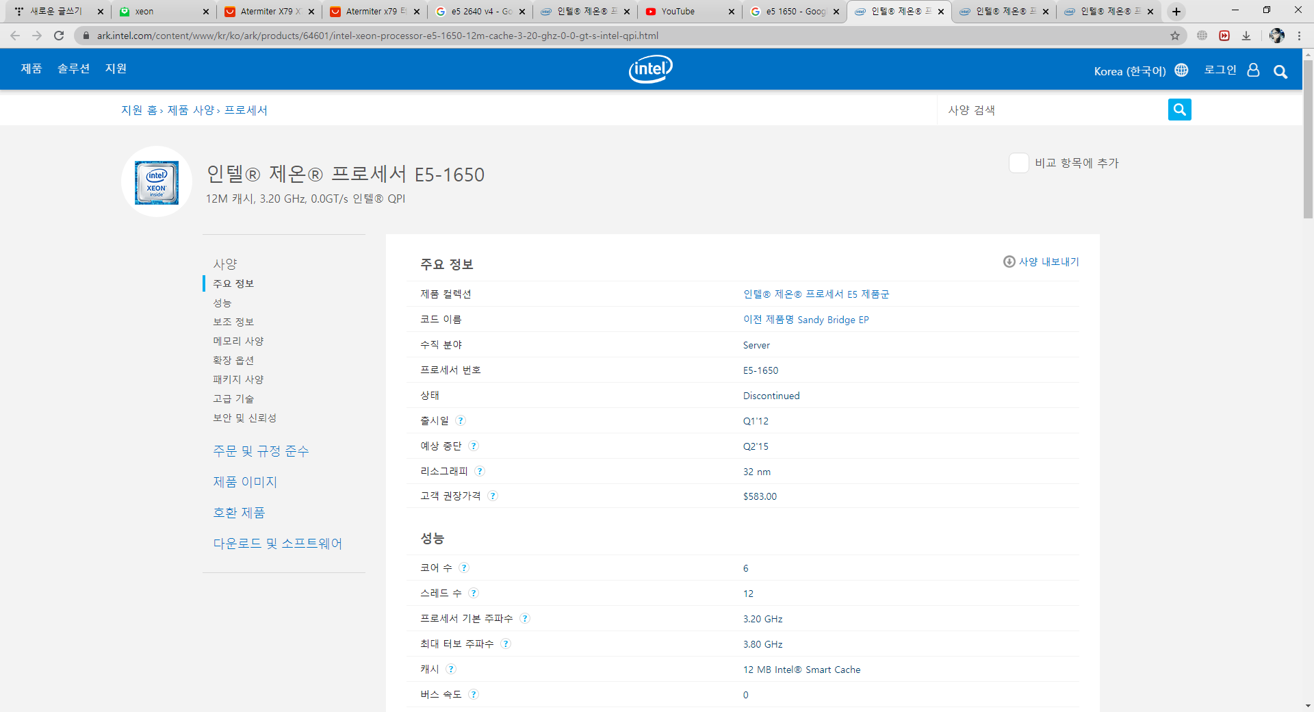This screenshot has width=1314, height=712.
Task: Click the globe icon next to Korea
Action: point(1181,70)
